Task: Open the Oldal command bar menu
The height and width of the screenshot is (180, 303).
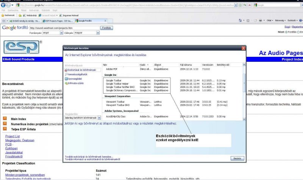Action: pyautogui.click(x=270, y=20)
